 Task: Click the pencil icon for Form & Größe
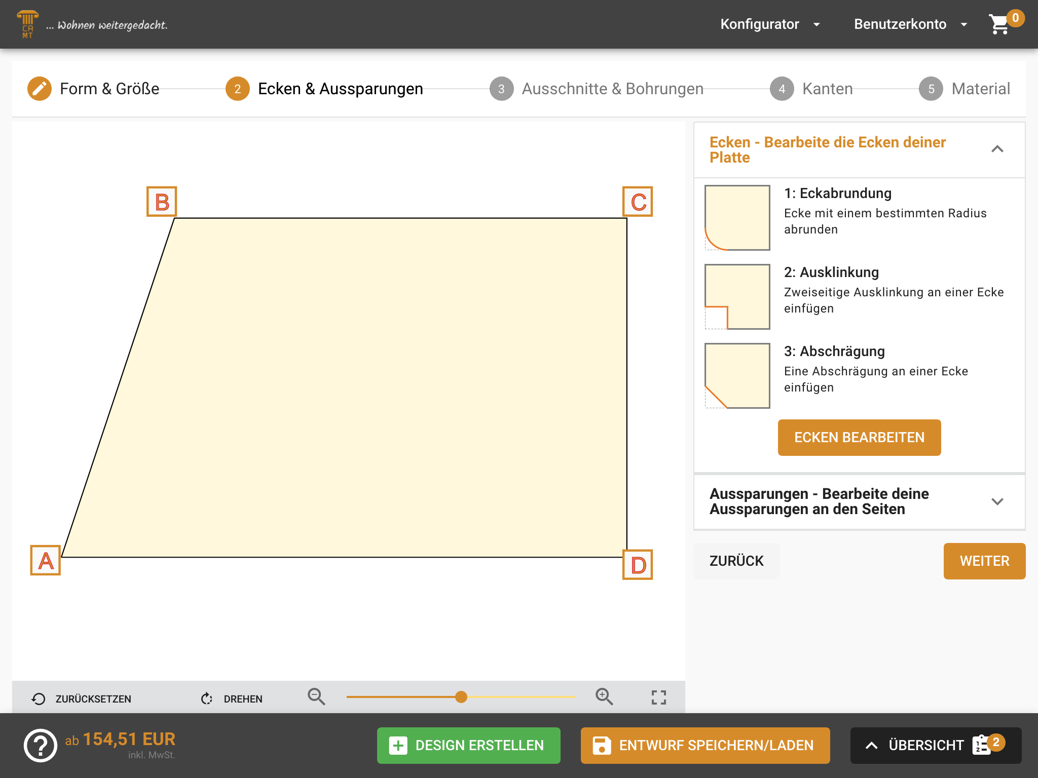40,89
